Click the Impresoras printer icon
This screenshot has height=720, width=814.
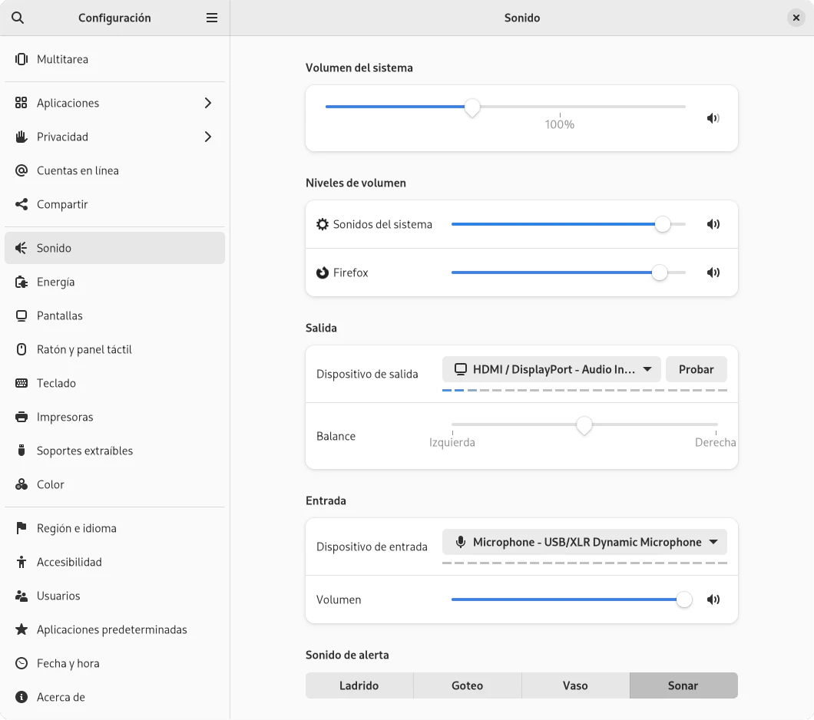click(x=22, y=417)
